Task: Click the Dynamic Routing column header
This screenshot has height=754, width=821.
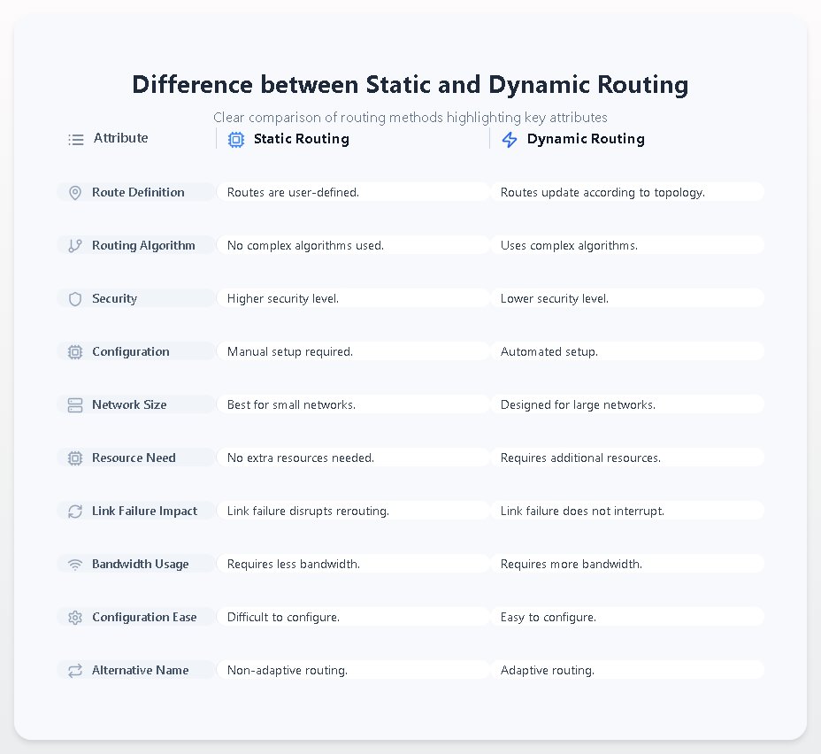Action: (586, 139)
